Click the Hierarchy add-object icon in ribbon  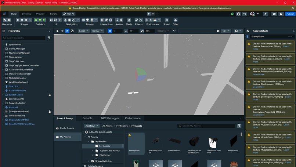[x=5, y=20]
